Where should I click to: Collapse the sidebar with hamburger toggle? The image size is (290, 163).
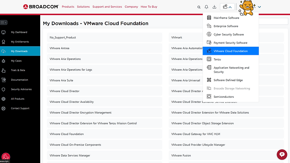(x=4, y=22)
